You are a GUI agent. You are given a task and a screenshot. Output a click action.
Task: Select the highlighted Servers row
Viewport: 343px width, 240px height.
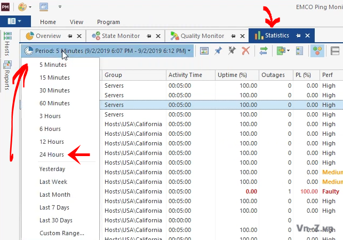[221, 105]
